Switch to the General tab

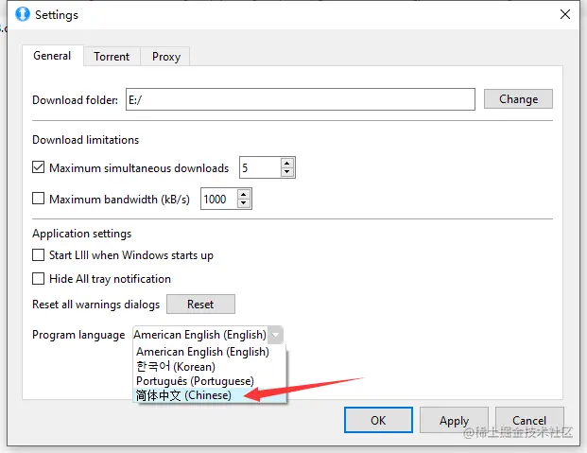click(52, 56)
